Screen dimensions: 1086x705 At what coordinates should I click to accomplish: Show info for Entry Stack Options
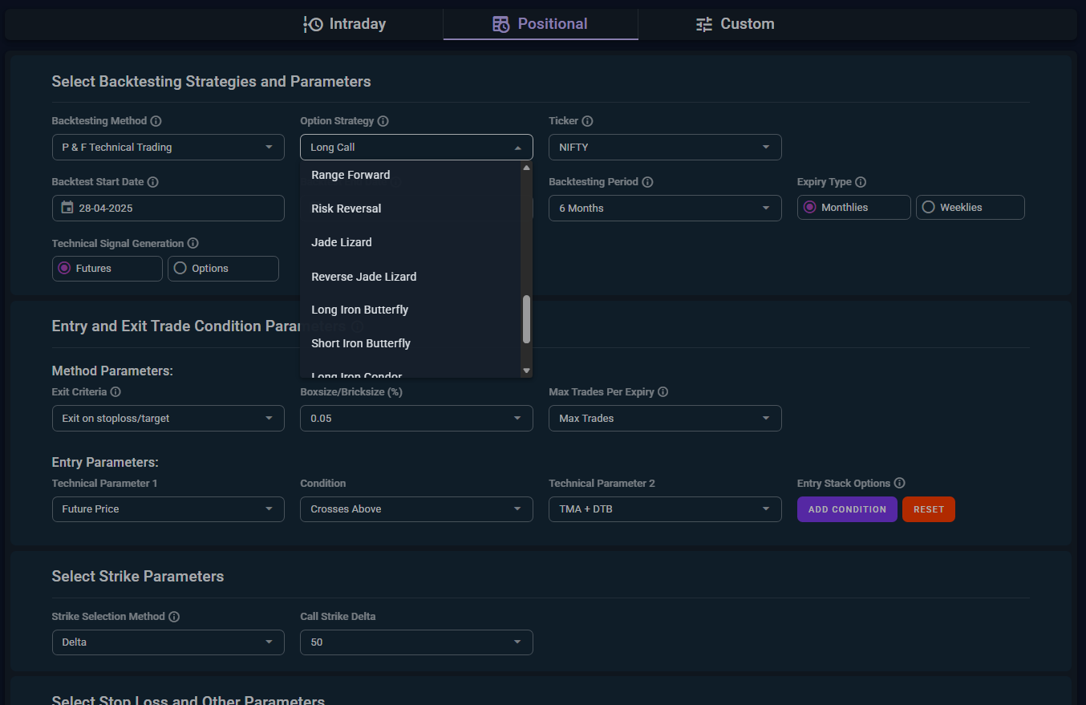coord(900,484)
